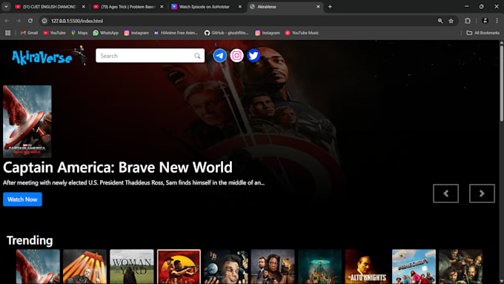The width and height of the screenshot is (504, 284).
Task: Go to next carousel slide
Action: point(482,194)
